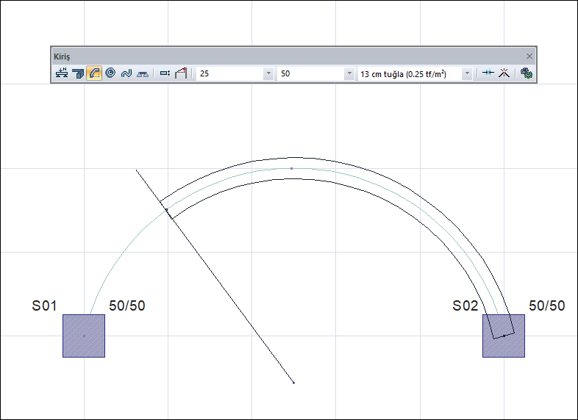Toggle the curved beam tool
578x420 pixels.
coord(94,73)
